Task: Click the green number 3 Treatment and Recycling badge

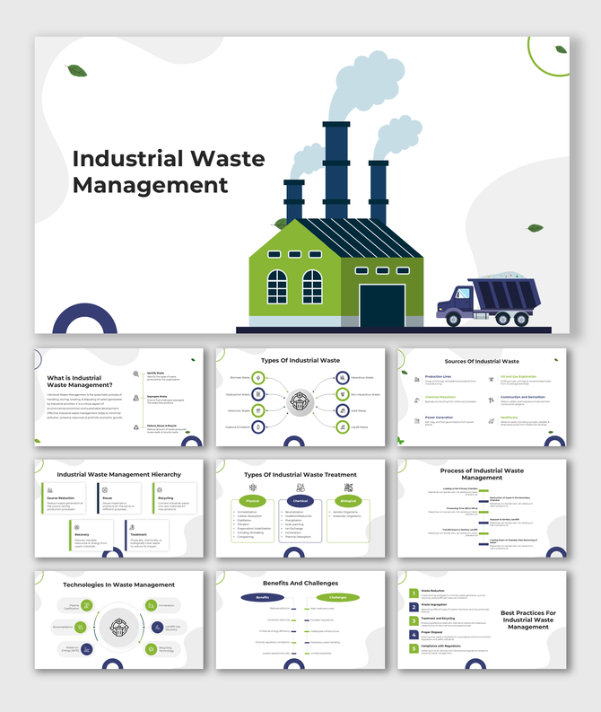Action: point(414,620)
